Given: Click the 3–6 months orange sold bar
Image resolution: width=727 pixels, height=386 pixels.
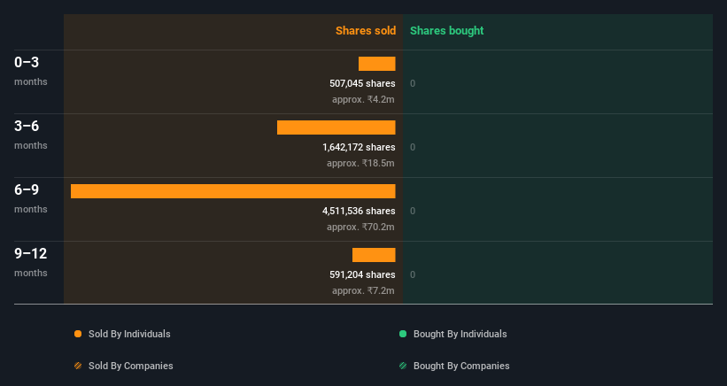Looking at the screenshot, I should (336, 127).
